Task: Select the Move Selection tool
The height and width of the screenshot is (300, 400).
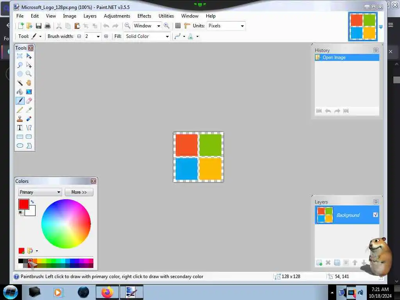Action: (x=29, y=65)
